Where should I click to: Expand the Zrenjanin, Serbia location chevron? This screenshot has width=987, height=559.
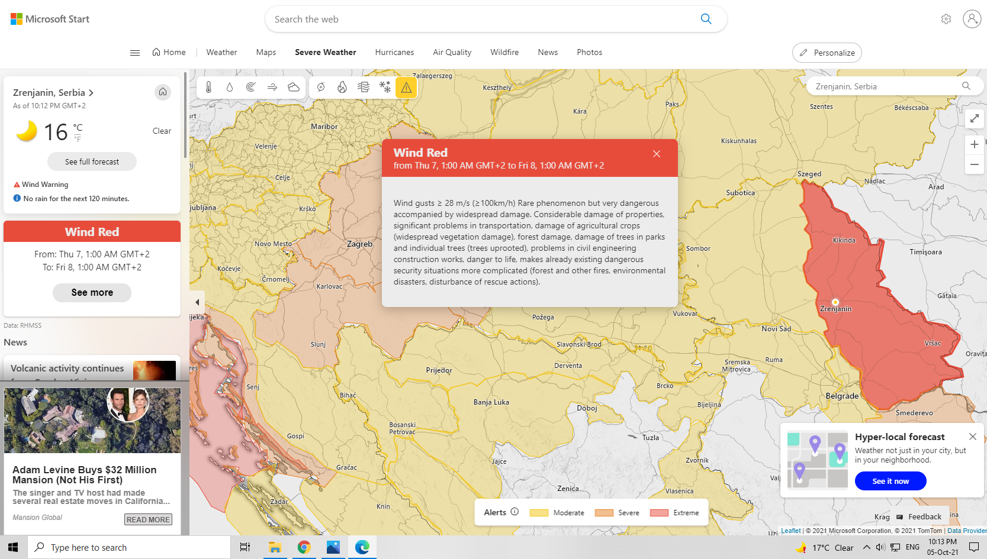[91, 93]
